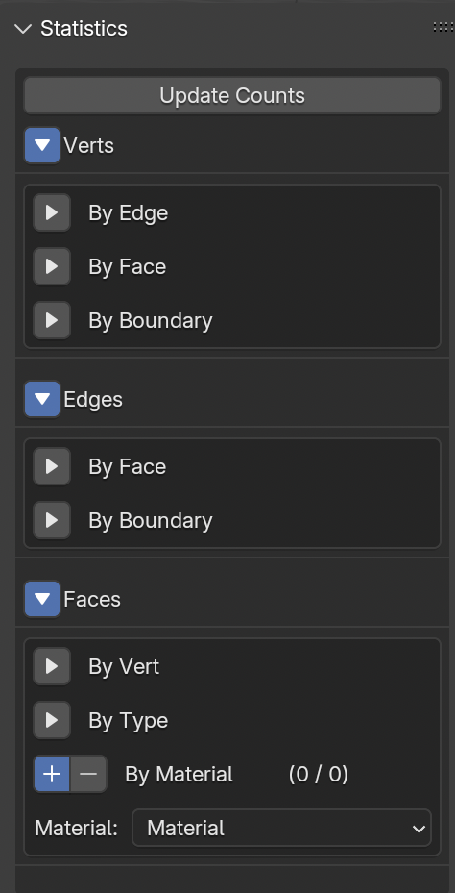Click the Material dropdown chevron arrow

click(419, 829)
